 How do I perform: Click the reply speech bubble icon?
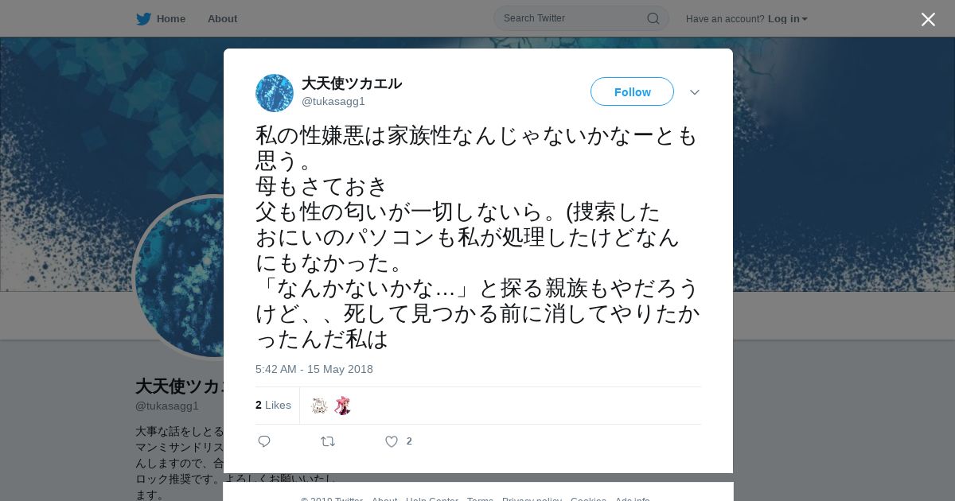(264, 441)
